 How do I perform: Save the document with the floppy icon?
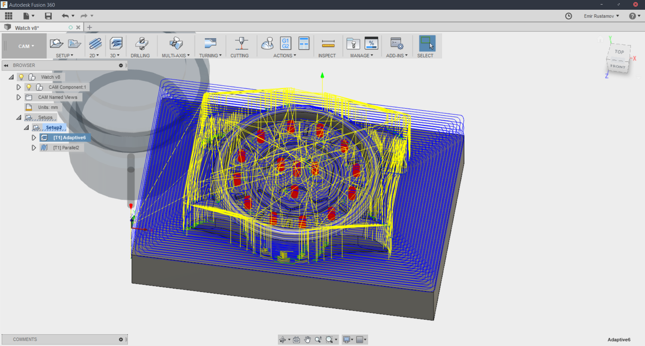(x=48, y=16)
